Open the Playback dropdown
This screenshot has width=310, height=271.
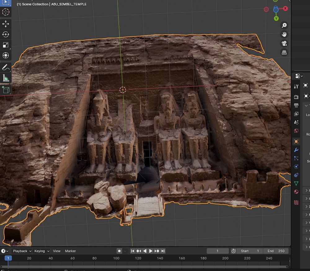pyautogui.click(x=22, y=251)
